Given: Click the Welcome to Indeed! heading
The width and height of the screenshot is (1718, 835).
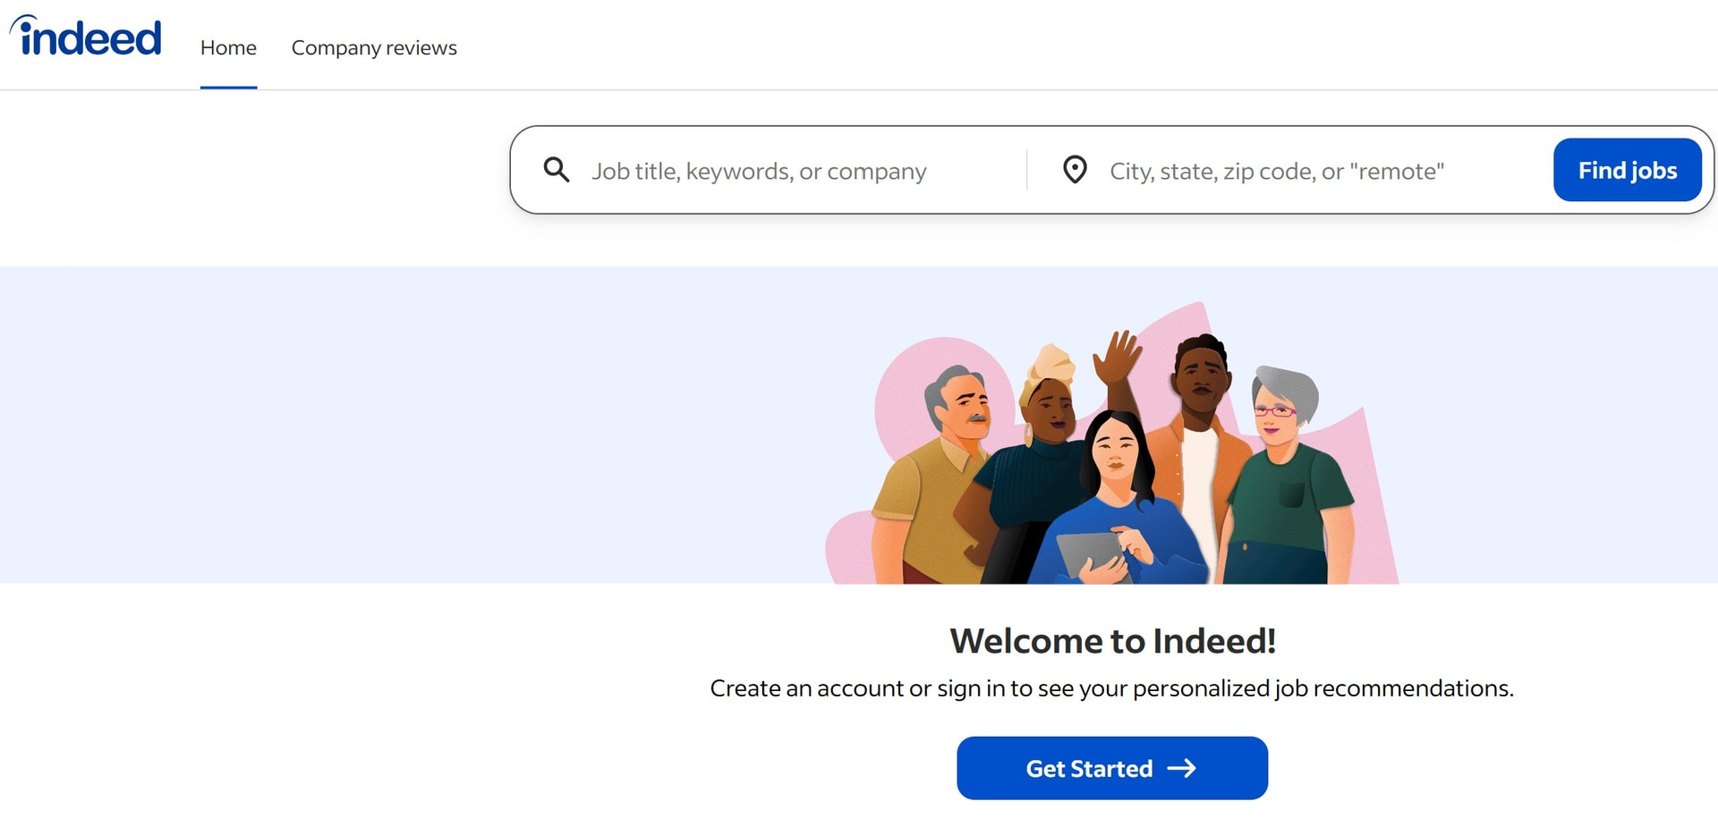Looking at the screenshot, I should 1112,641.
